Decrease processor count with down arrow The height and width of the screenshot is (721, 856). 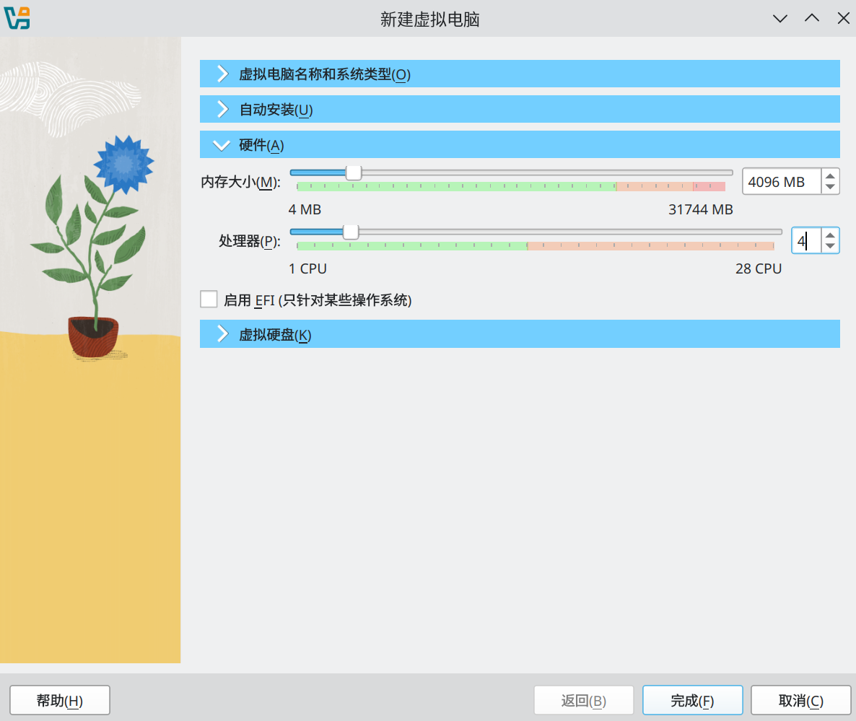(830, 246)
